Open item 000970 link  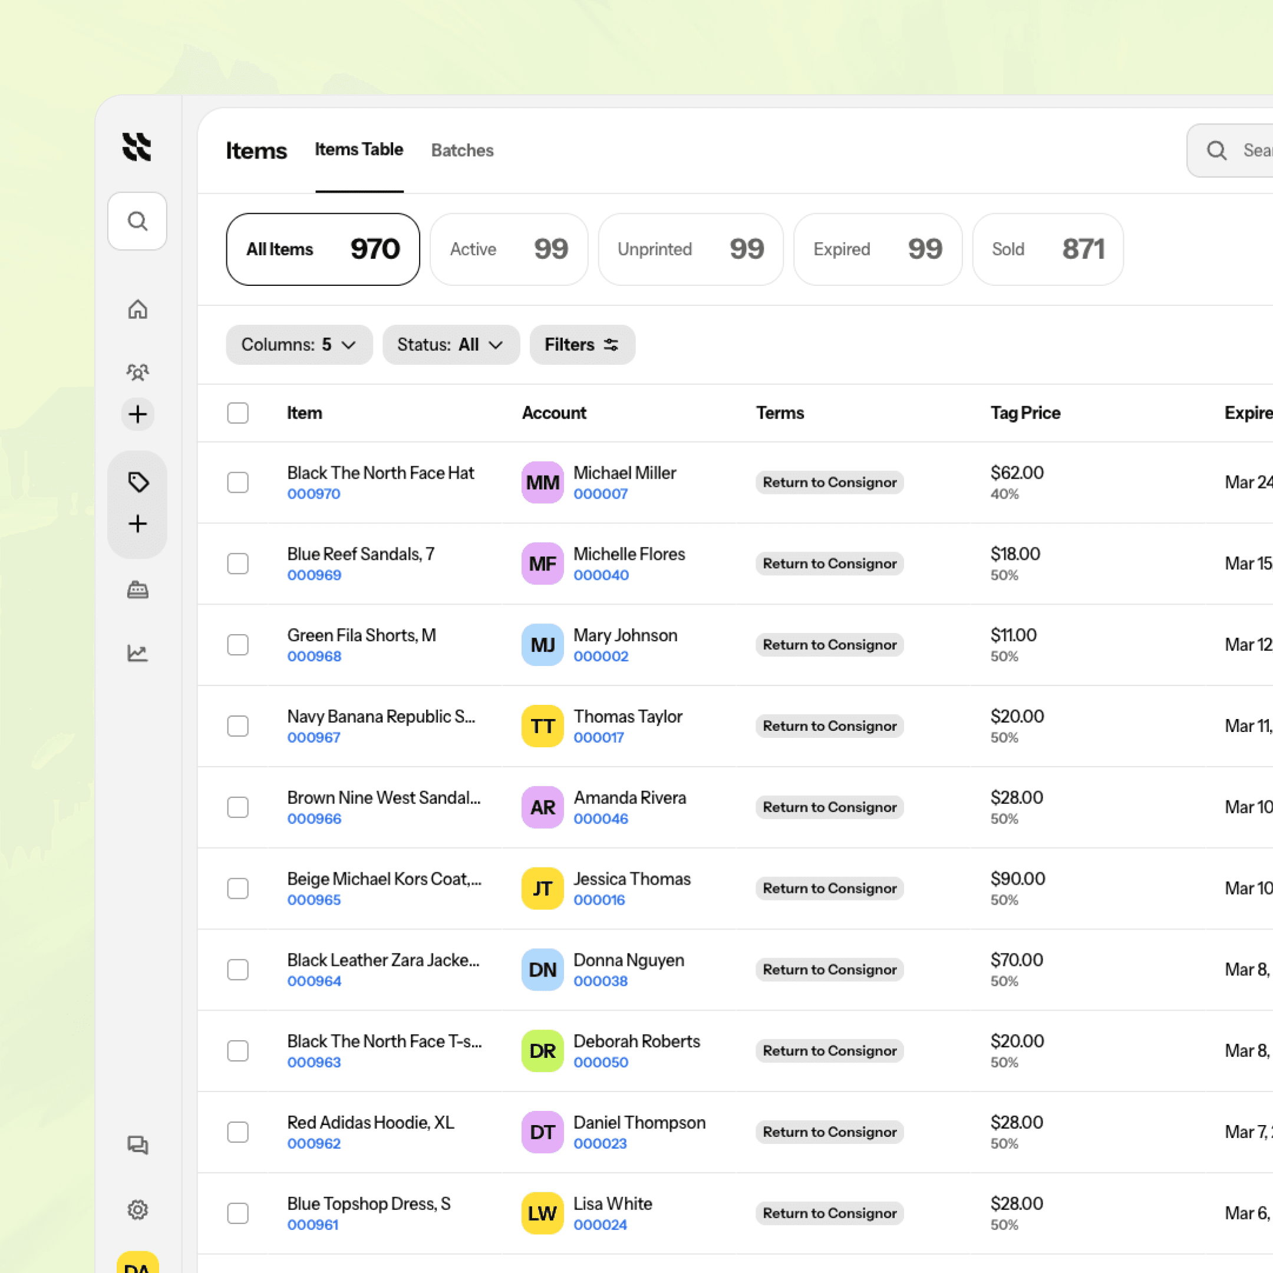(x=314, y=493)
